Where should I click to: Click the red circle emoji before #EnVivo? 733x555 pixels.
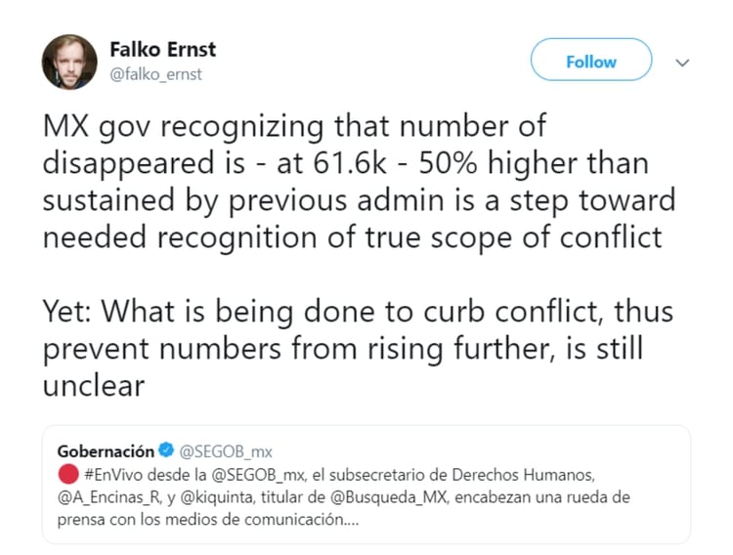67,474
